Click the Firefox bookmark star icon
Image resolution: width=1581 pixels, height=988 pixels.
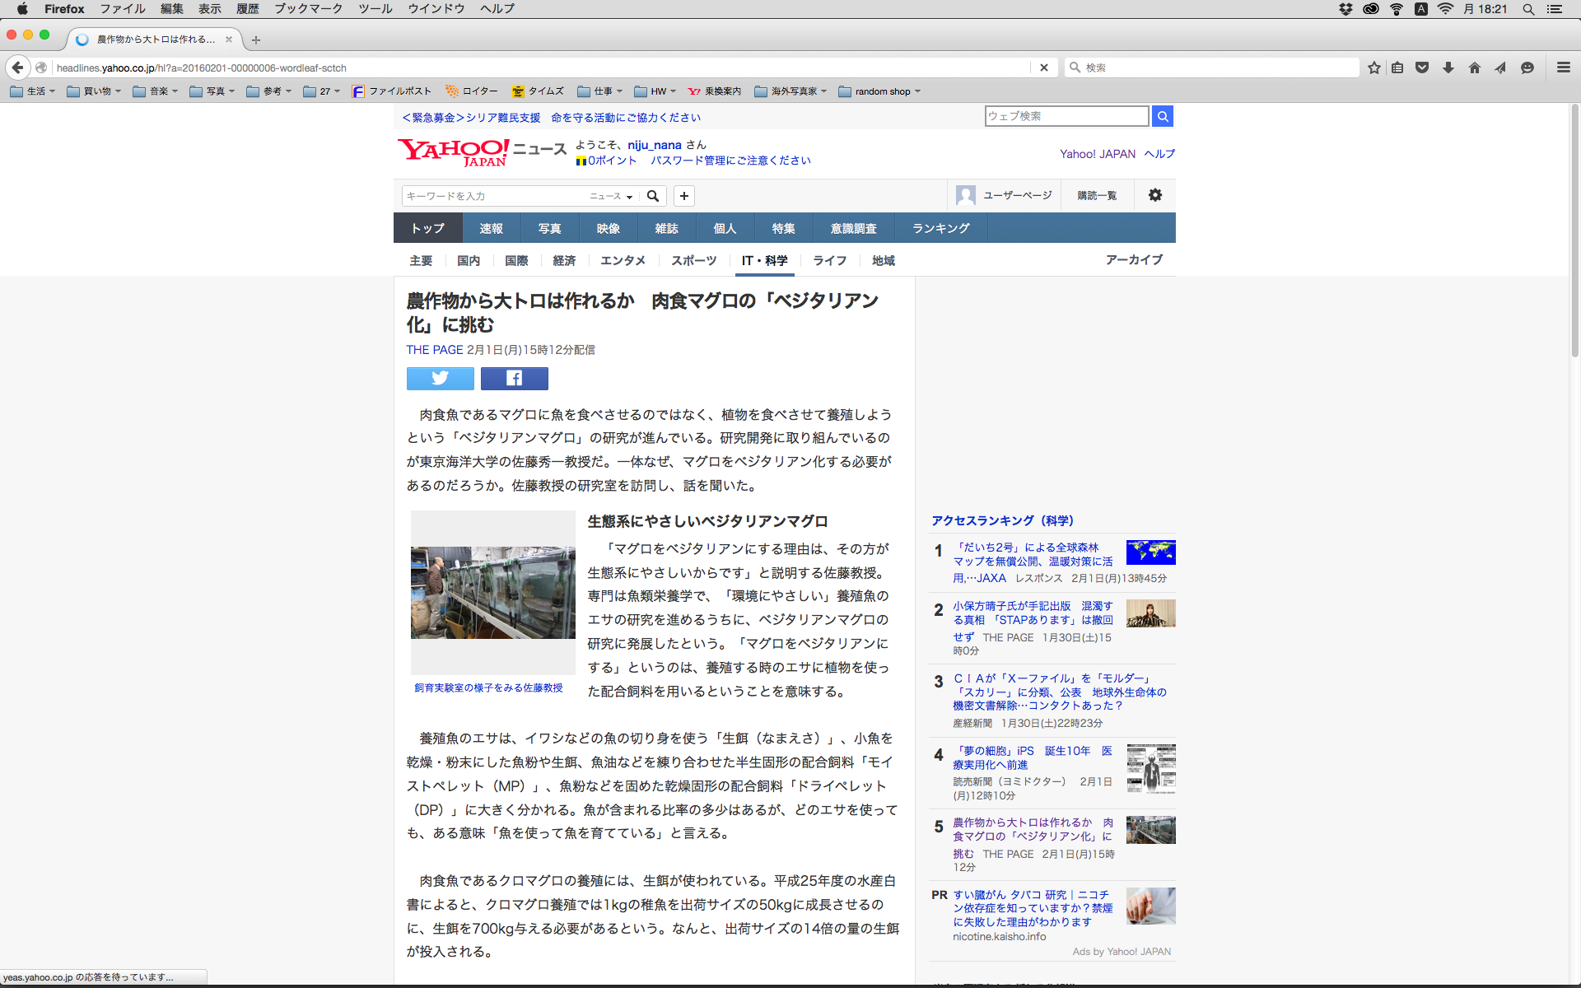(1373, 68)
